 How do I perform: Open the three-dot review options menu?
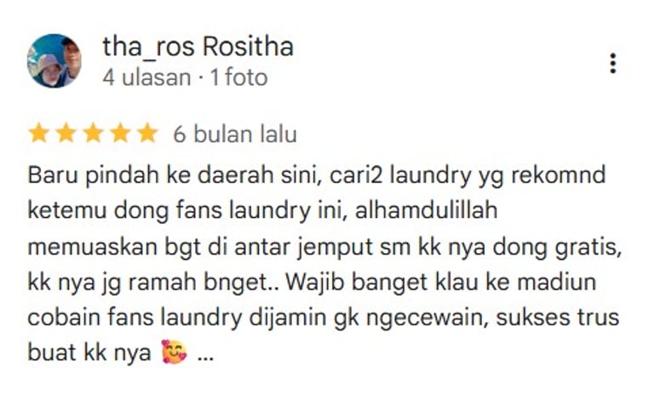(x=612, y=63)
